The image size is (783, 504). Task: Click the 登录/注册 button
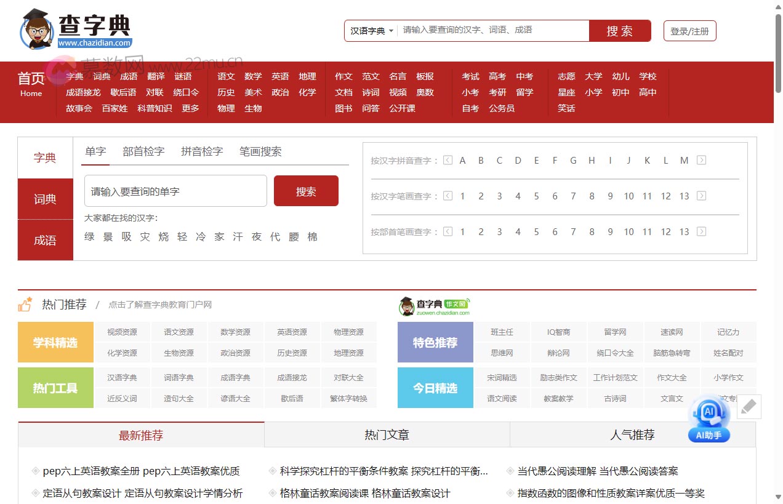689,30
